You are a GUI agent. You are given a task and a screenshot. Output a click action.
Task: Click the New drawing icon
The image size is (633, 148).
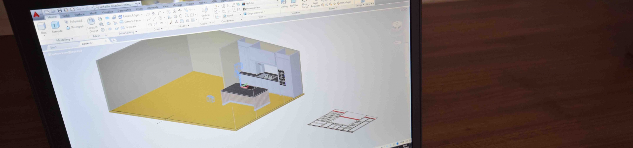pos(47,12)
